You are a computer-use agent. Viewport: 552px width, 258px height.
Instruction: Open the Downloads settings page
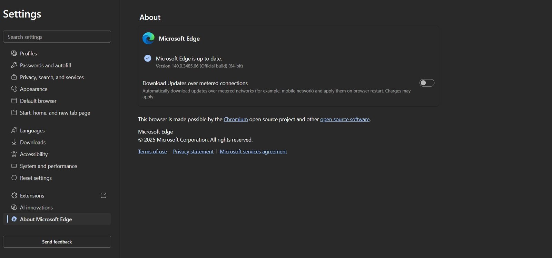tap(57, 142)
